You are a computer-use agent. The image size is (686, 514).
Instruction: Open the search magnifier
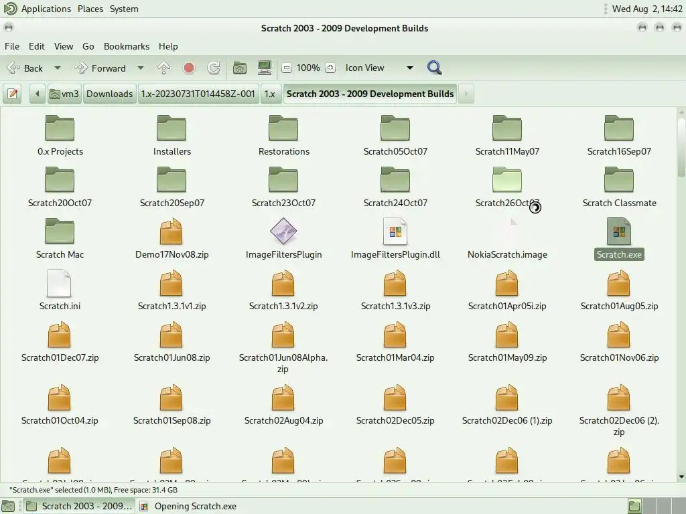pos(434,68)
